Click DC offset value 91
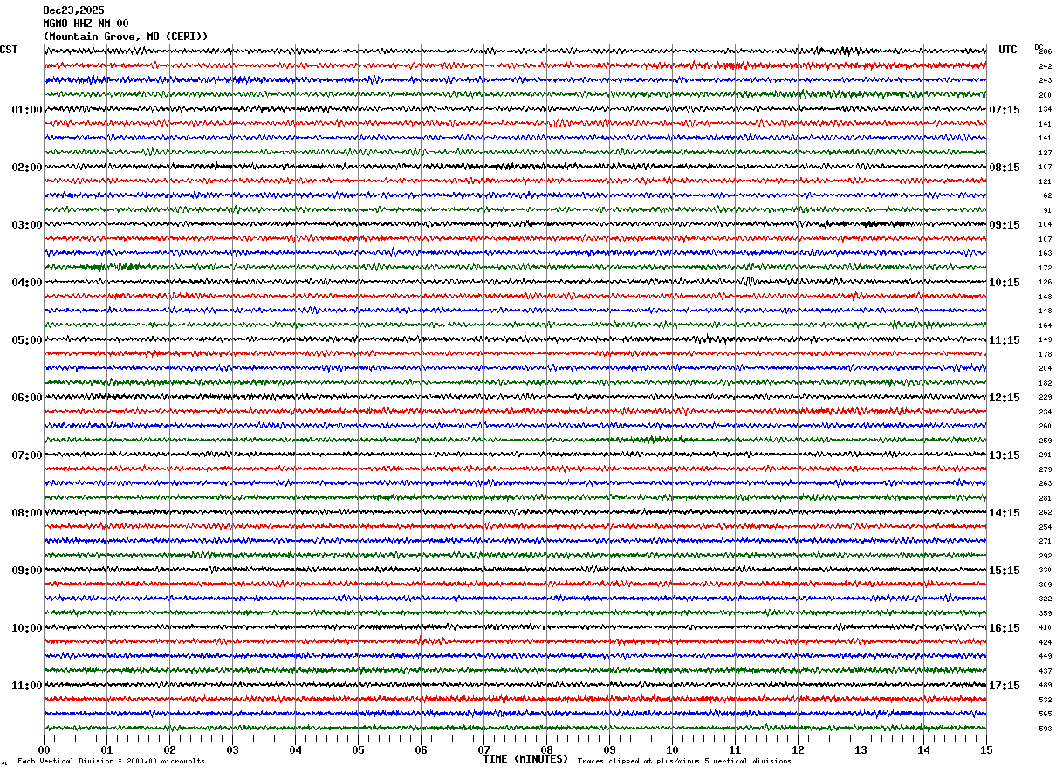1056x773 pixels. point(1047,210)
